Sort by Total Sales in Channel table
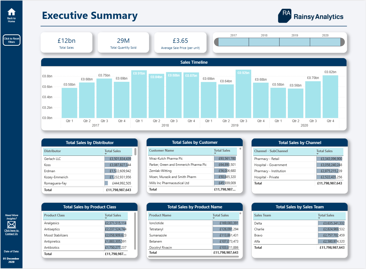 click(325, 151)
